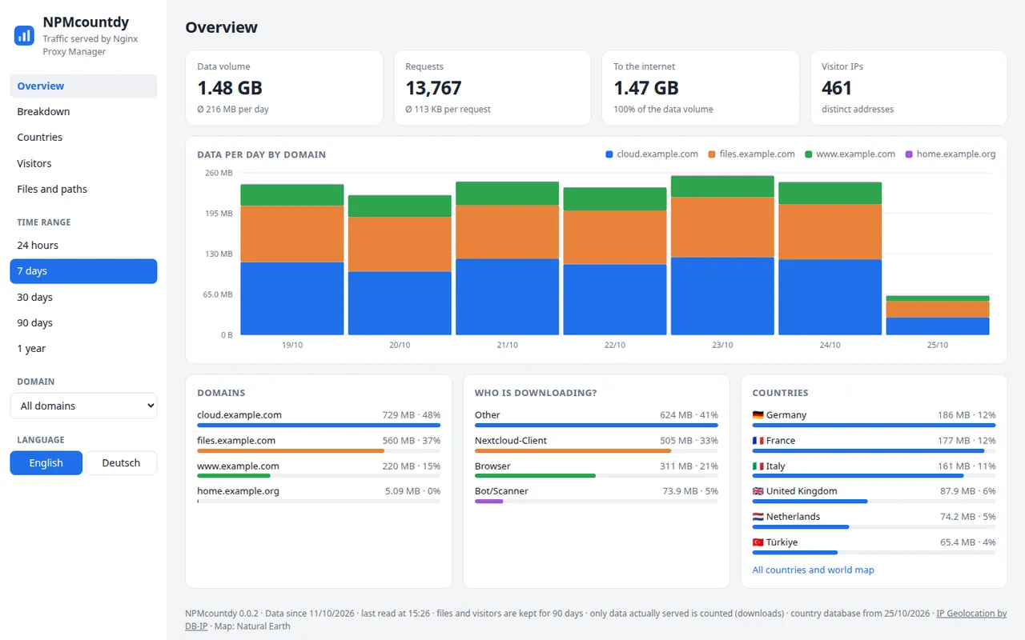Select the 1 year time range

[x=83, y=349]
